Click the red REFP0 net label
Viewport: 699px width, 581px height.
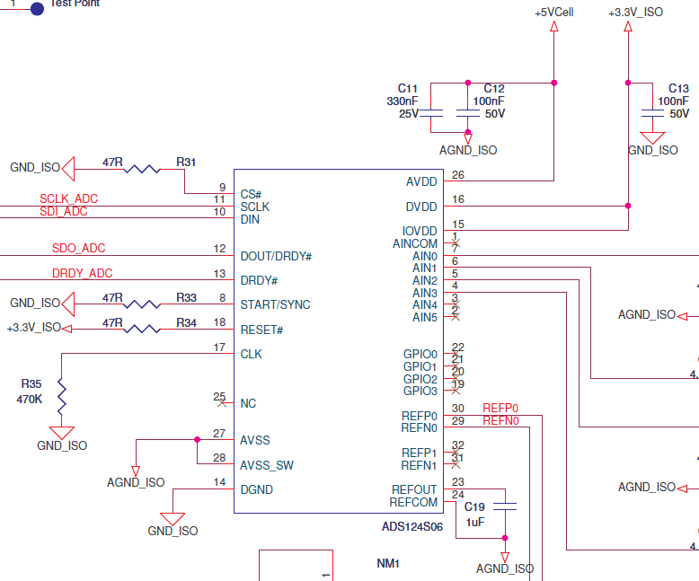(x=500, y=408)
